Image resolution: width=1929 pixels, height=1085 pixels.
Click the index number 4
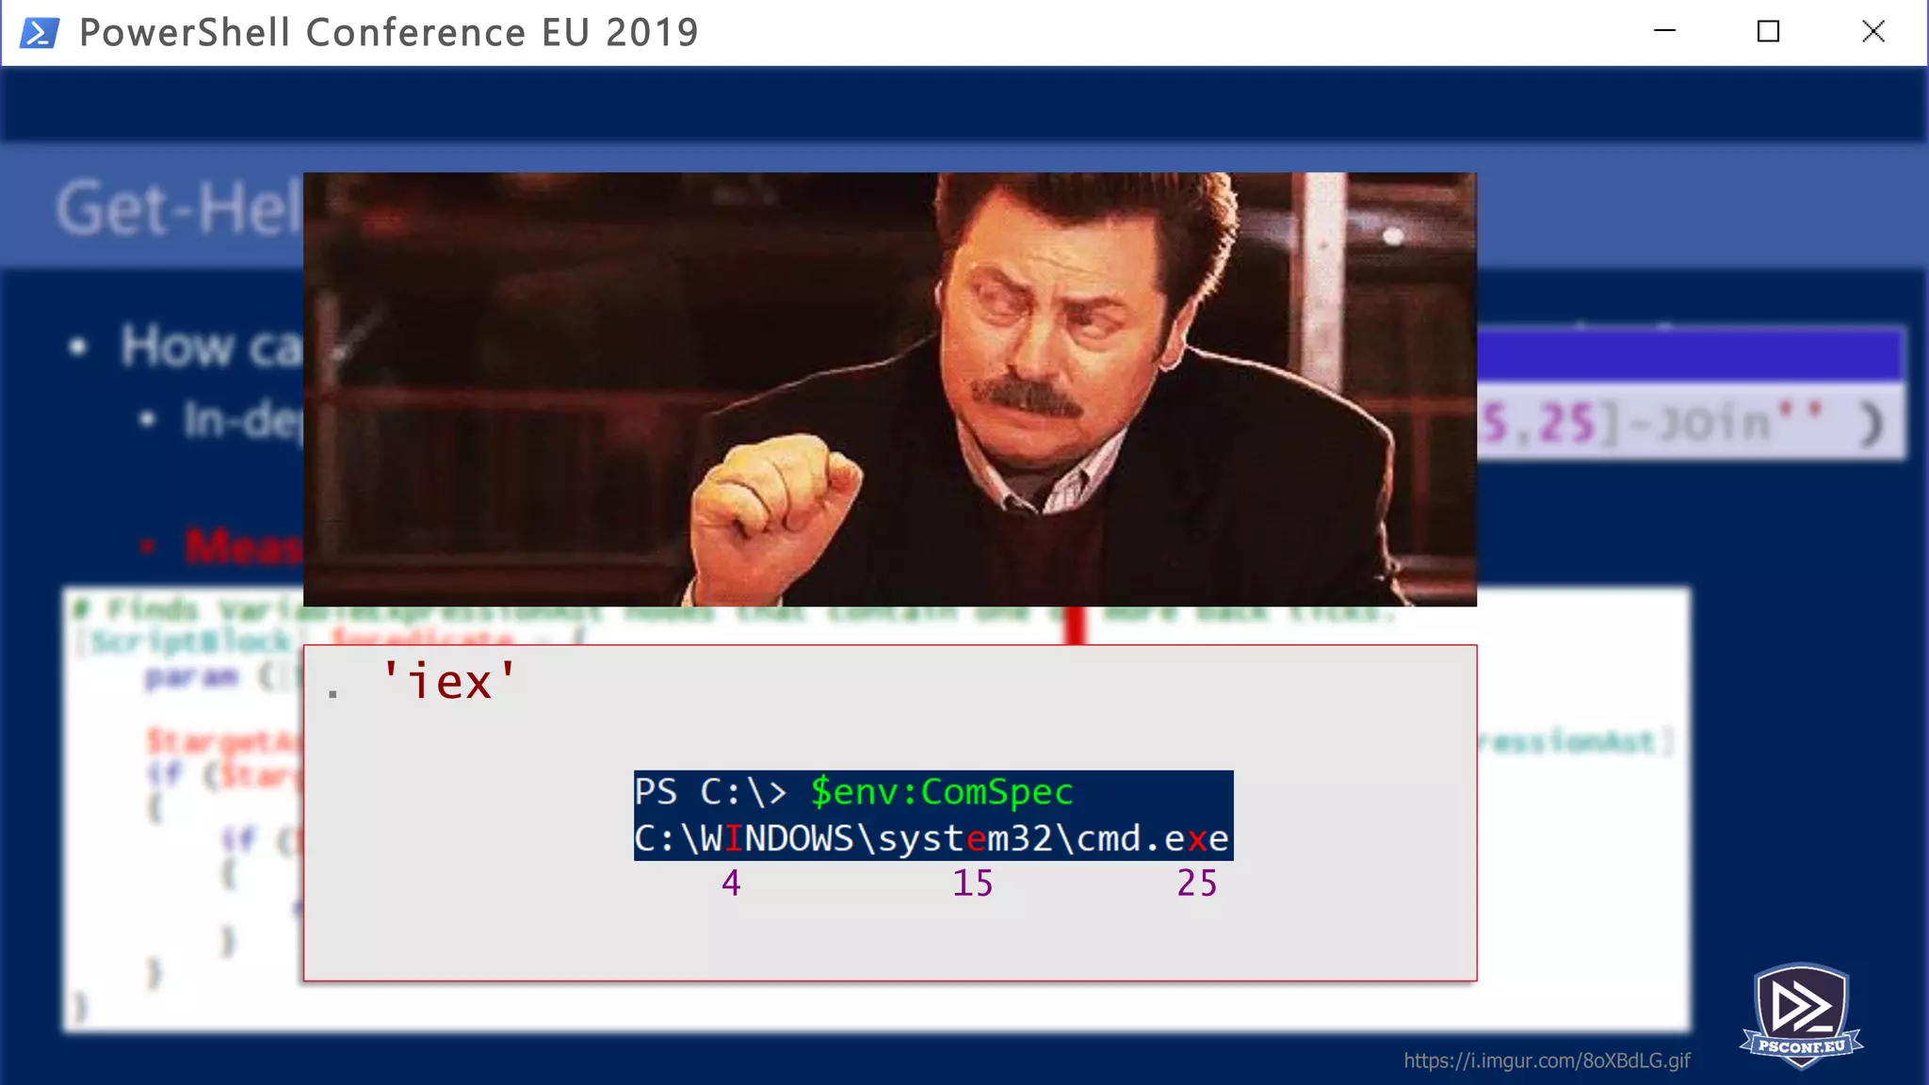pyautogui.click(x=731, y=883)
